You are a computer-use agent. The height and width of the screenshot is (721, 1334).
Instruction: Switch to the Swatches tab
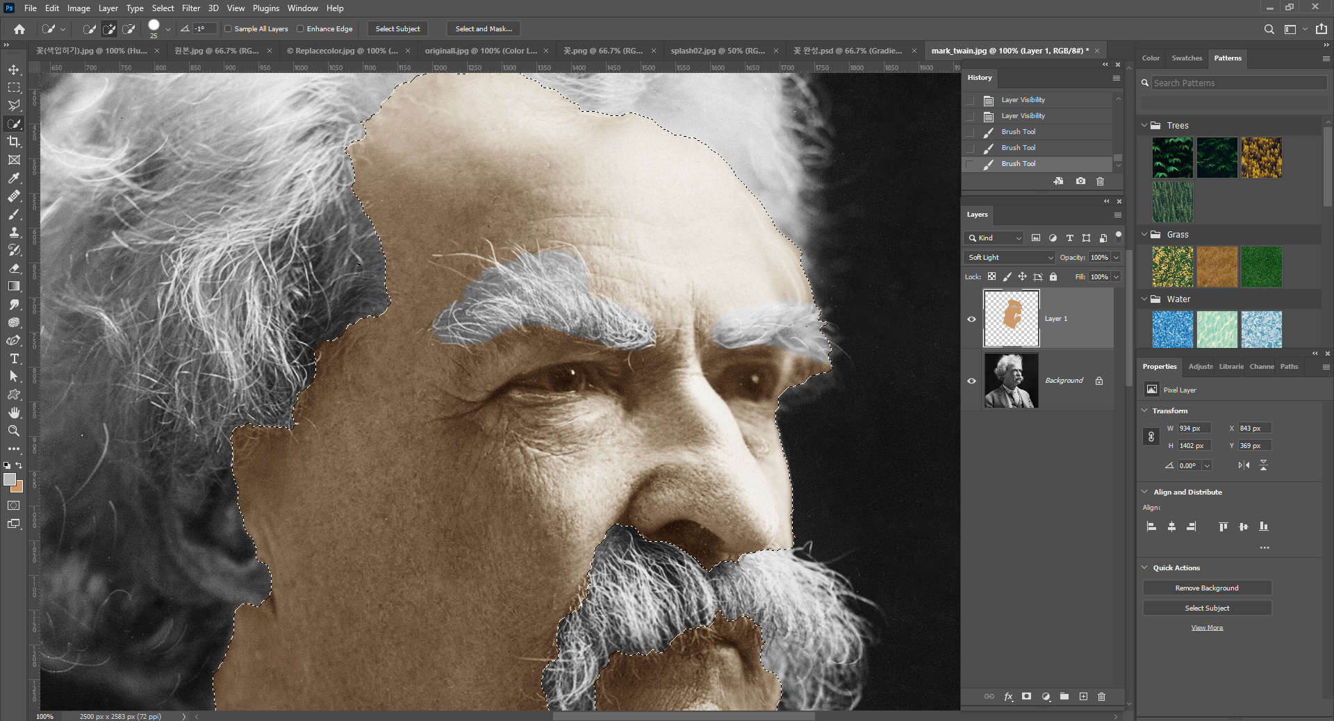pos(1187,58)
